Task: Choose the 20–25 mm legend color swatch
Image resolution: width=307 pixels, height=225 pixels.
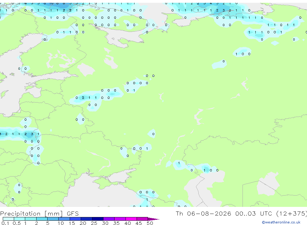Action: [86, 219]
